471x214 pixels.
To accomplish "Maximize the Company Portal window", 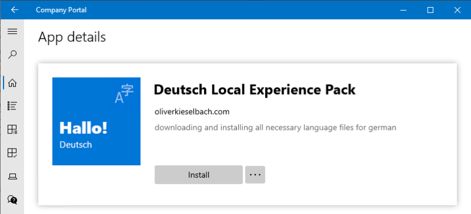I will tap(430, 10).
